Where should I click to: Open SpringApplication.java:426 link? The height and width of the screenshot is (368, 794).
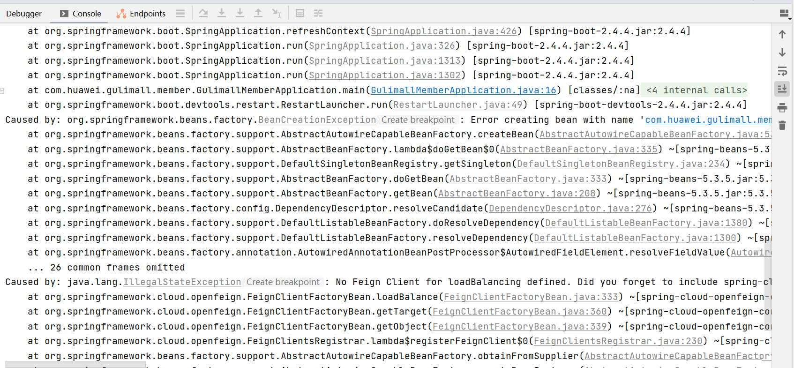(x=443, y=31)
